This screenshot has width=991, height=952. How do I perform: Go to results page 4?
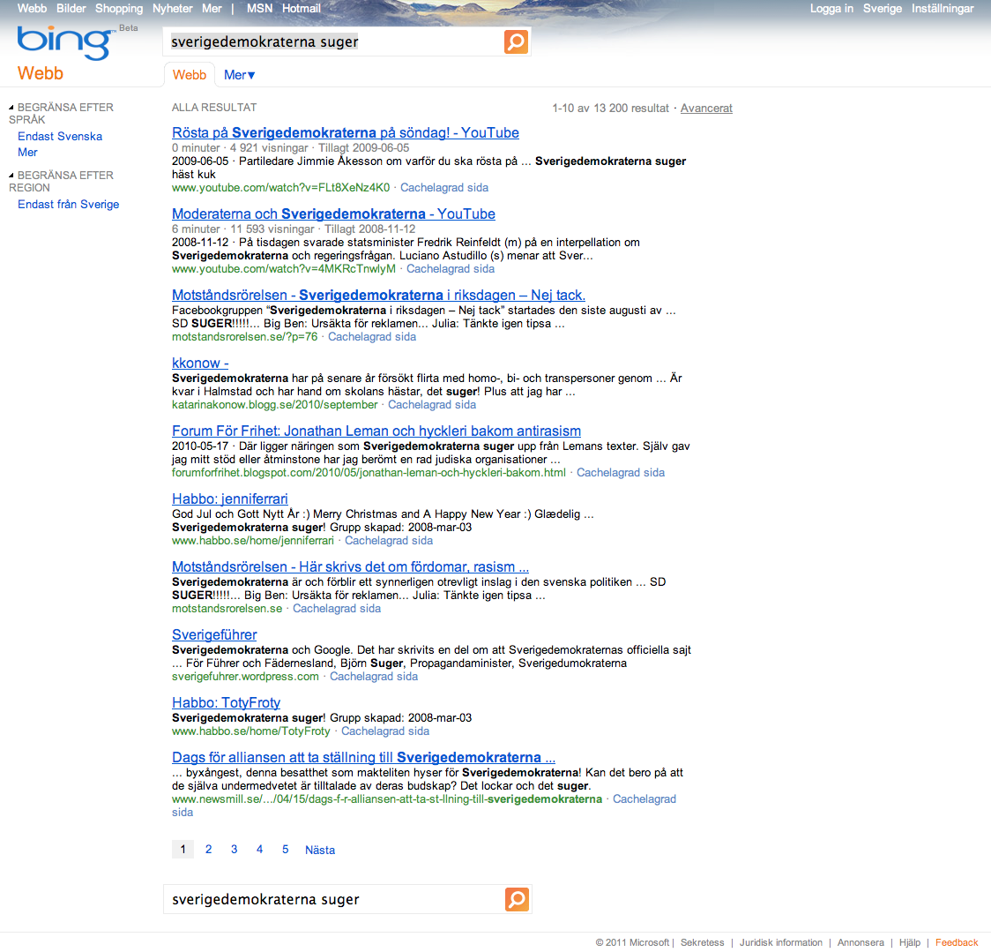(x=259, y=850)
